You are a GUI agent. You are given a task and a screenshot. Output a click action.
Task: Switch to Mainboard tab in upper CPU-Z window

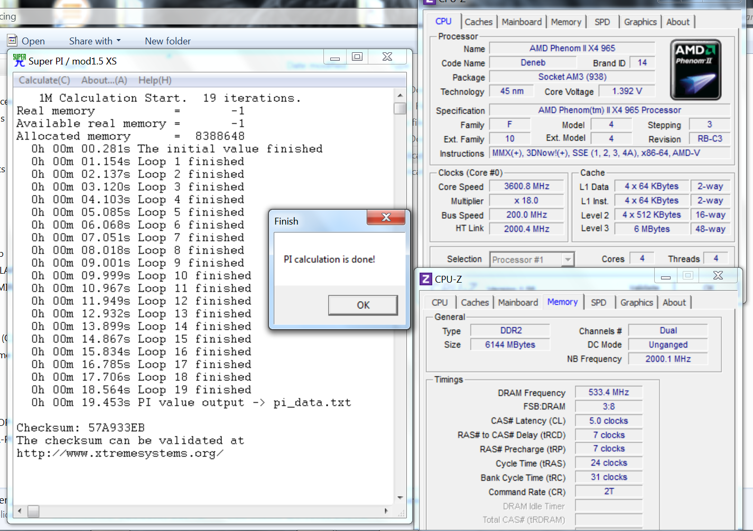tap(522, 22)
